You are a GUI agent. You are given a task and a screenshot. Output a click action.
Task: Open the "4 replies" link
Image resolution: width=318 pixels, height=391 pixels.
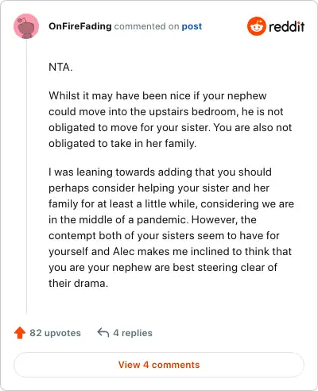coord(133,333)
